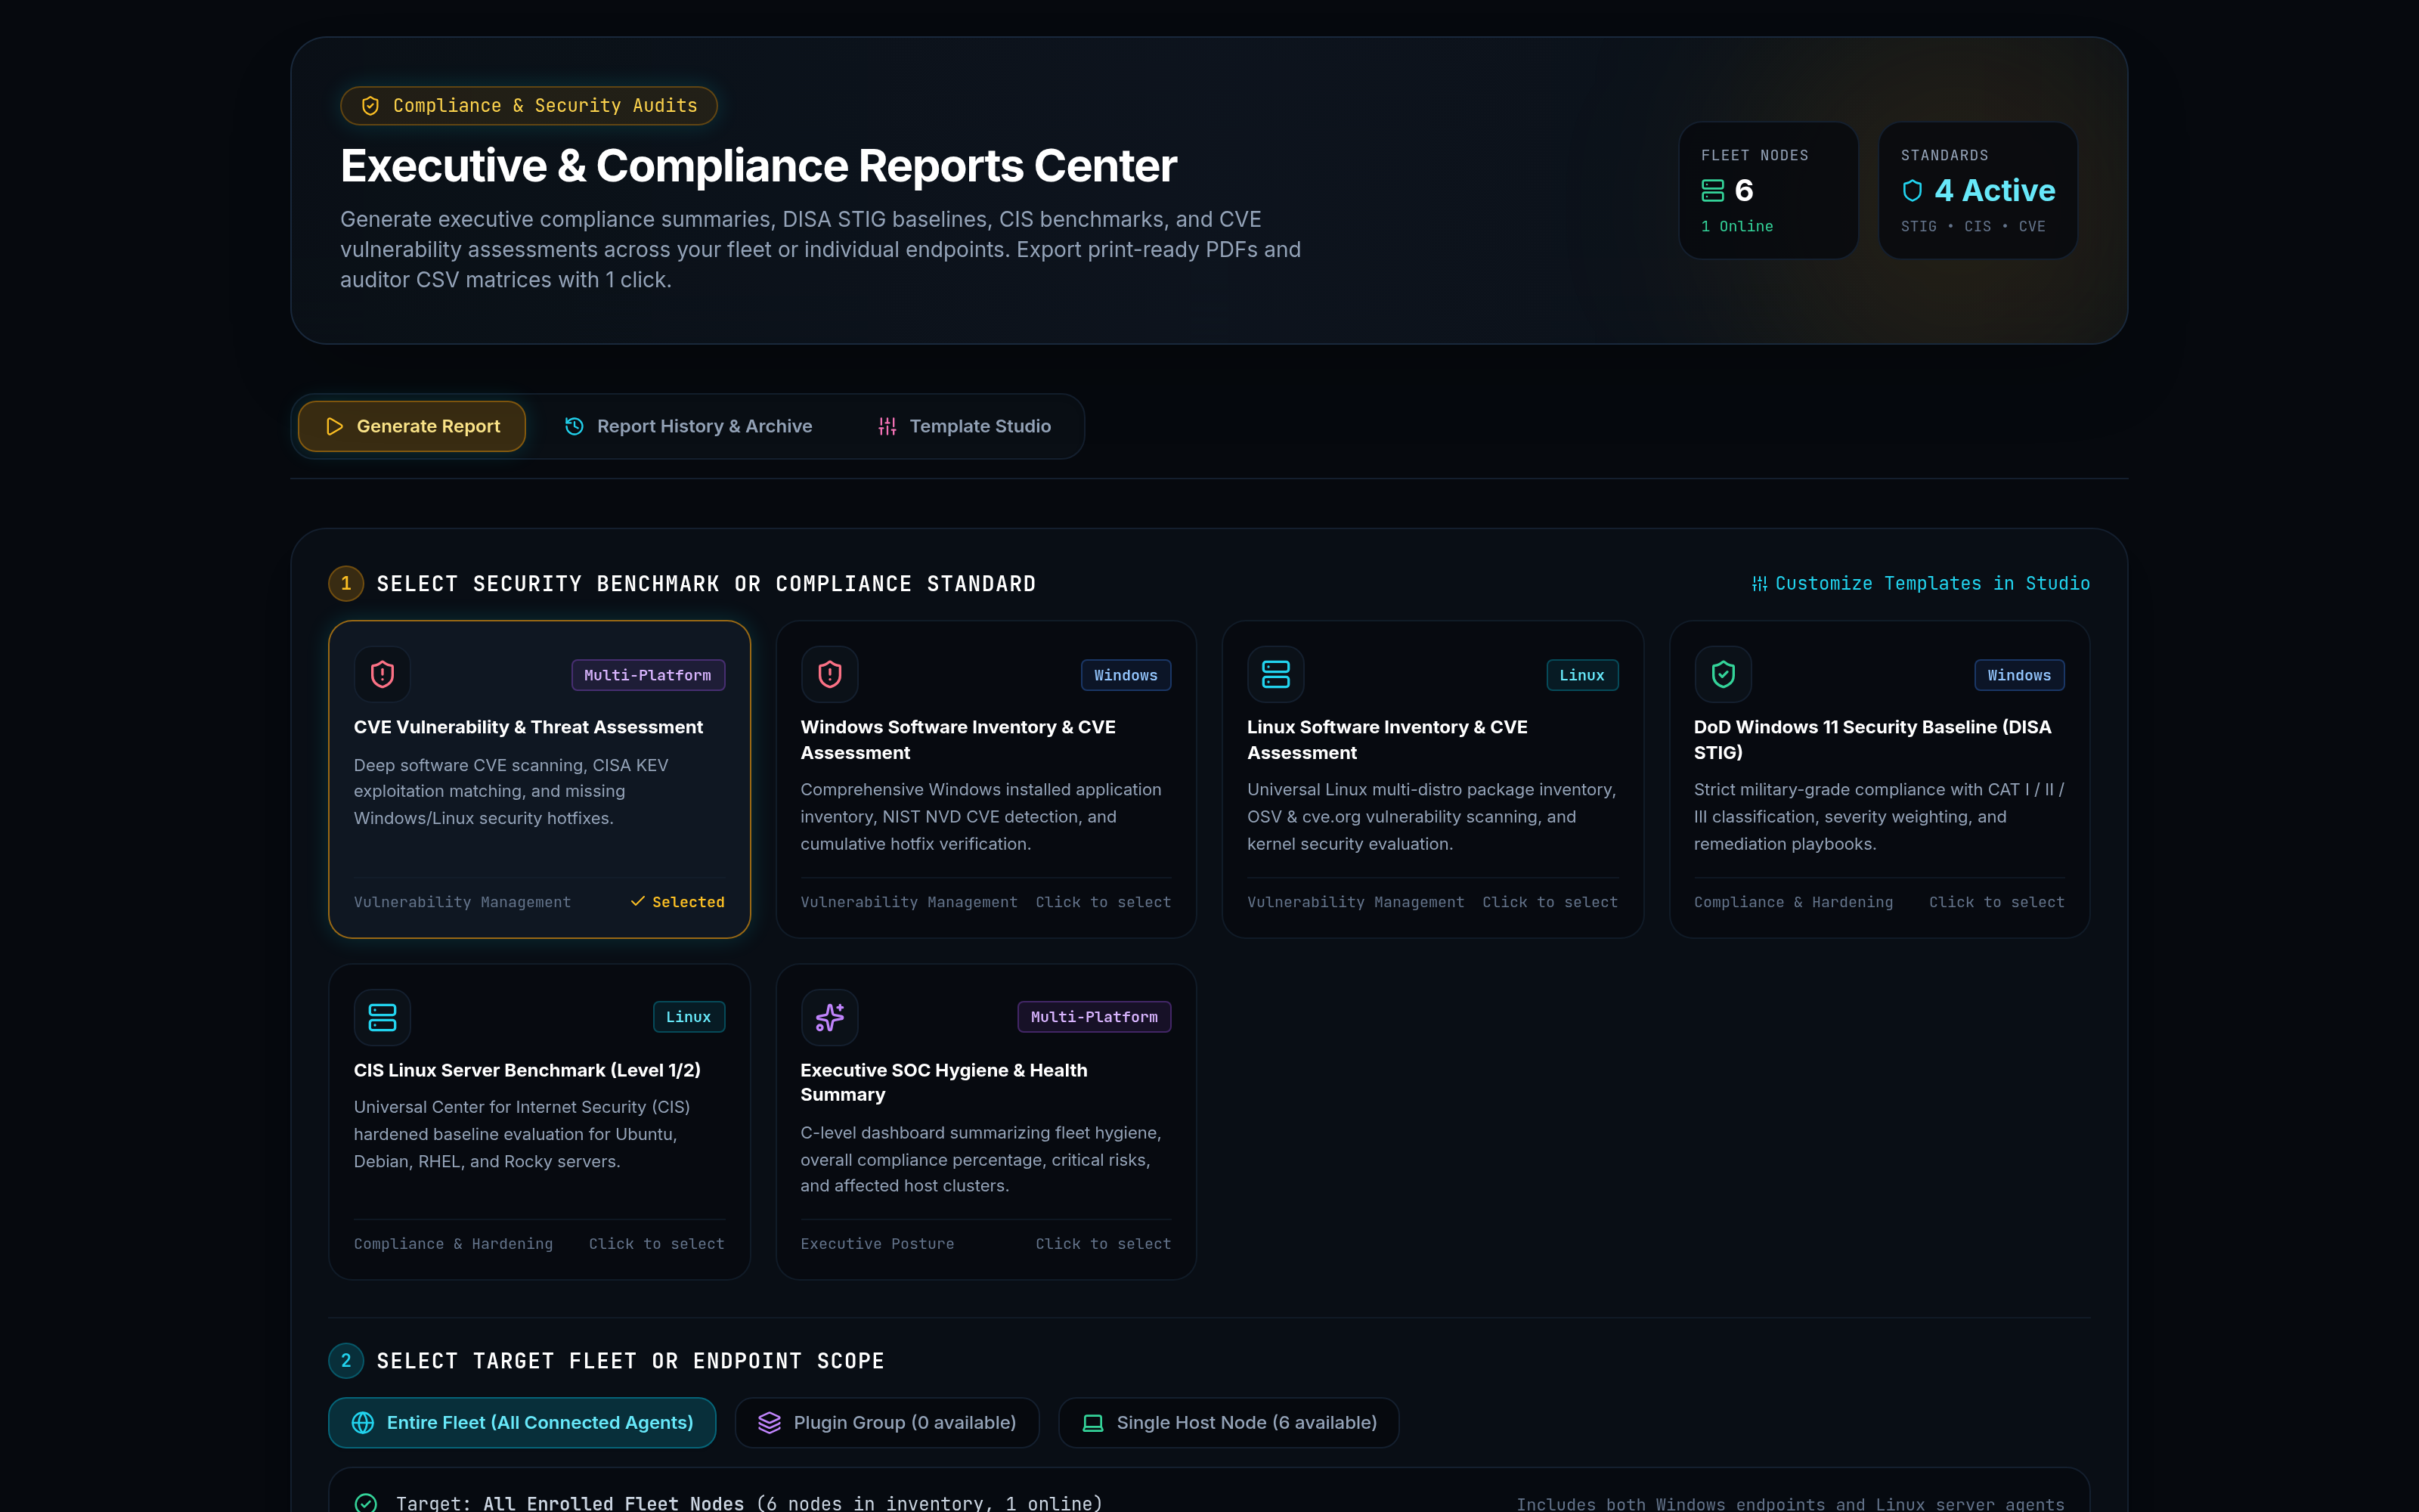Select Plugin Group (0 available) scope
Screen dimensions: 2419x1512
[x=887, y=1422]
